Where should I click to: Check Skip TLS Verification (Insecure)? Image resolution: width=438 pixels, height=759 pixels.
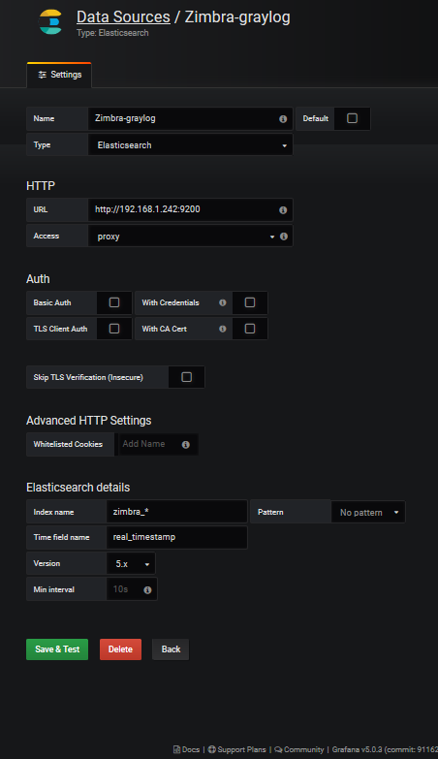(x=186, y=377)
